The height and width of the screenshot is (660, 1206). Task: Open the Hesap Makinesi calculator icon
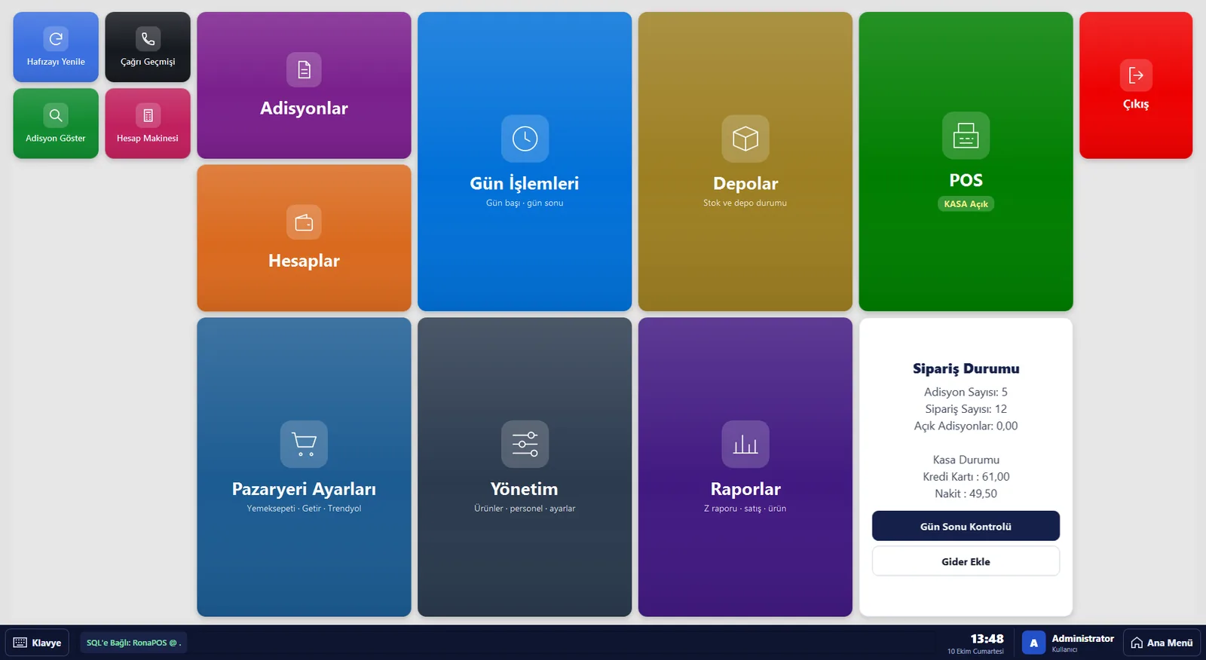[x=148, y=115]
